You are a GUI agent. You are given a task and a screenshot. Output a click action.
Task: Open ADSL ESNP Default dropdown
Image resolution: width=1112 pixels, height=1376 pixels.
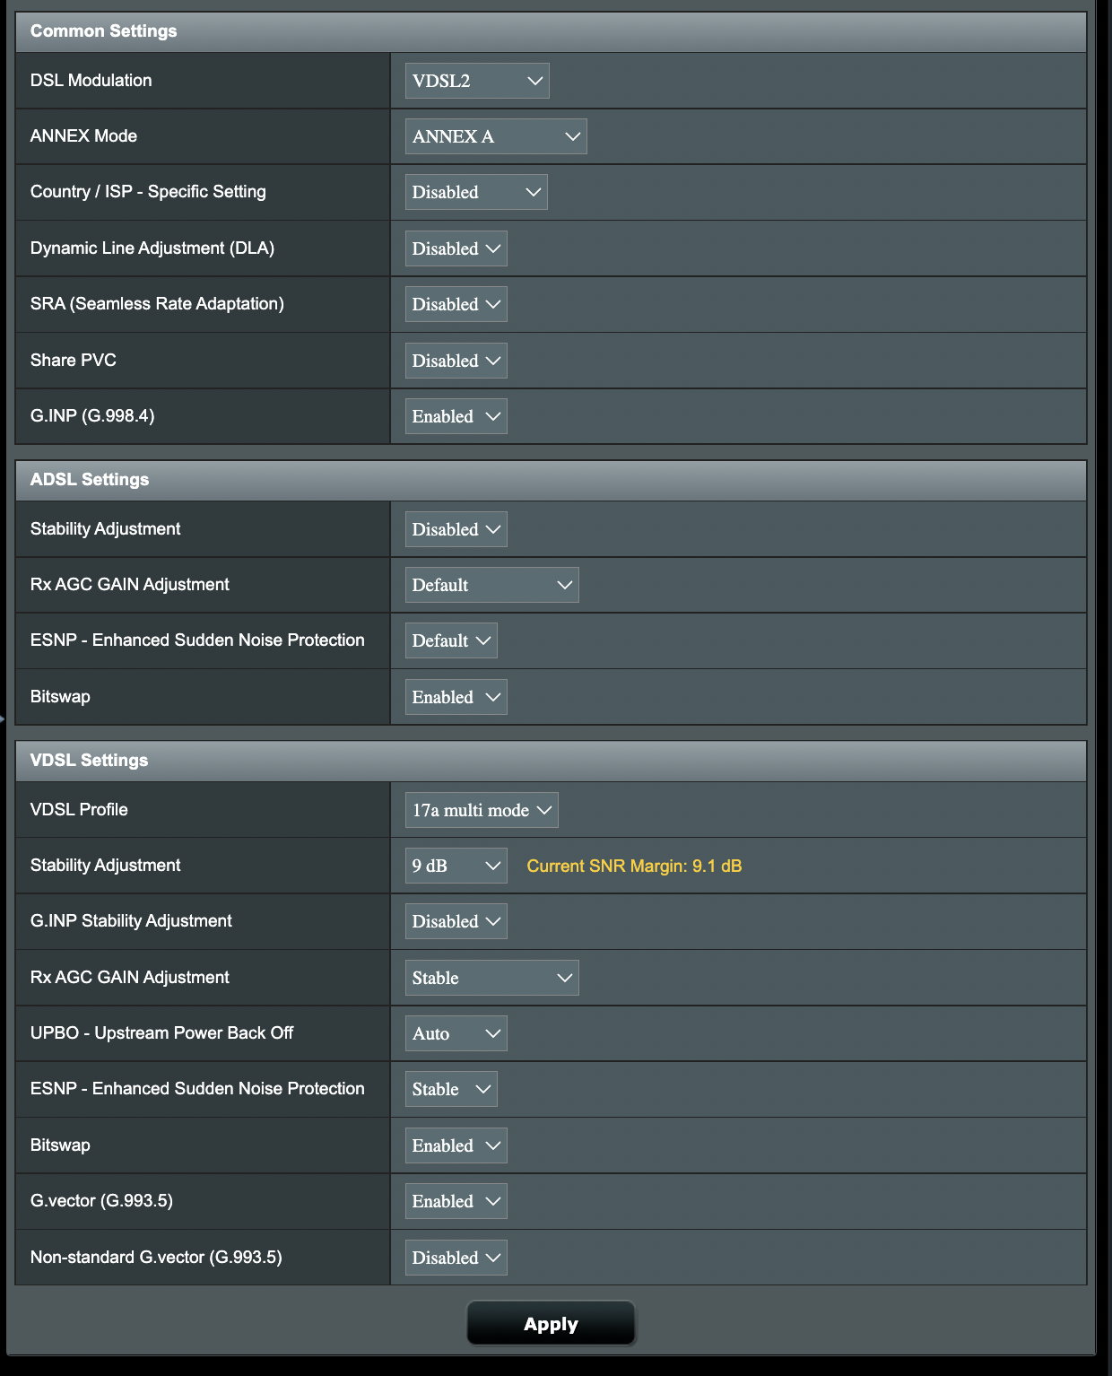coord(450,640)
